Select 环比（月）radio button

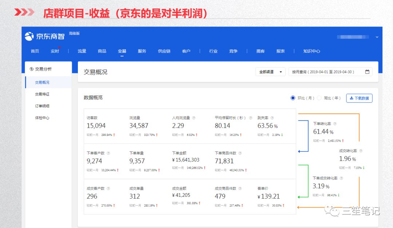(x=293, y=98)
